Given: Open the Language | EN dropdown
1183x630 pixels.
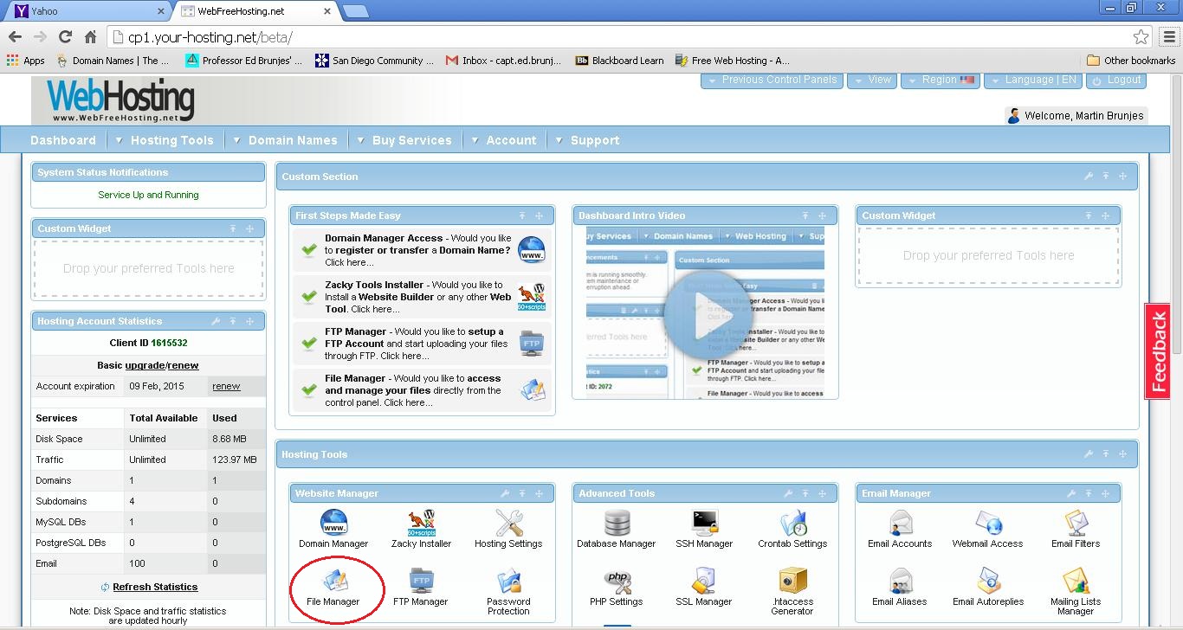Looking at the screenshot, I should click(x=1032, y=80).
